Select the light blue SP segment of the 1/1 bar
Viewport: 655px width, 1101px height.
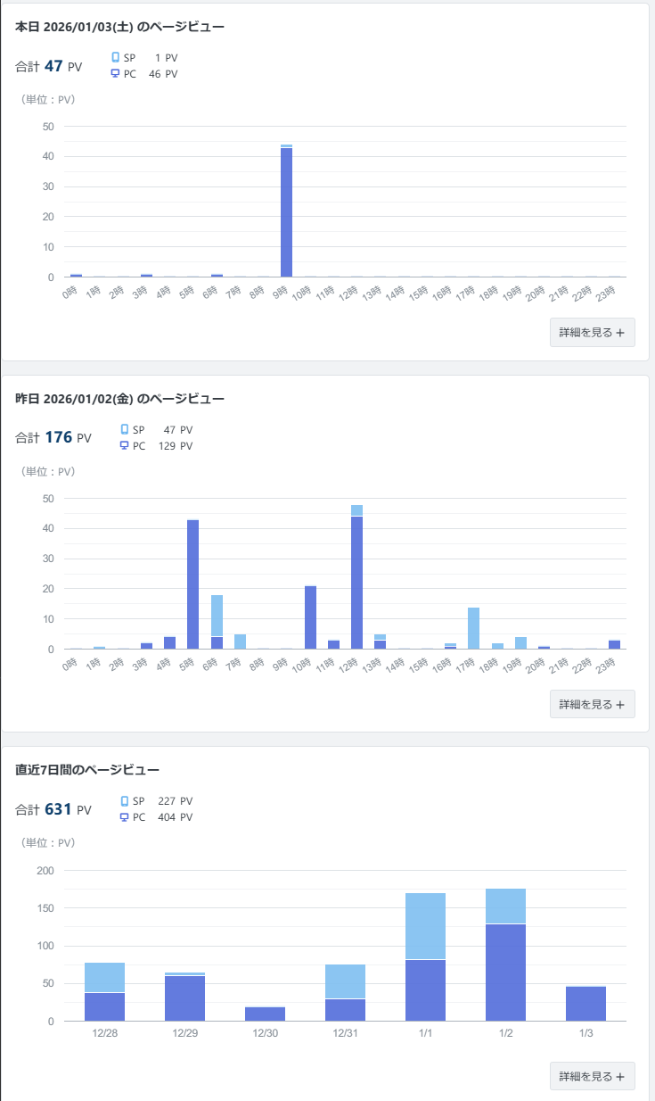[425, 926]
